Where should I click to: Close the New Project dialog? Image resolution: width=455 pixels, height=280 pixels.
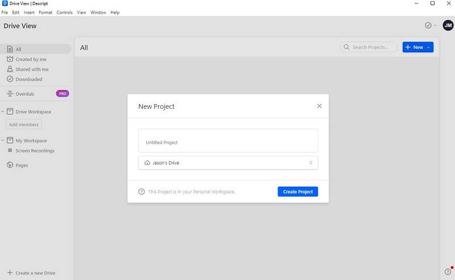[x=319, y=106]
